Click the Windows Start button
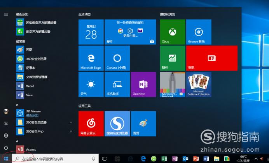The width and height of the screenshot is (269, 163). [6, 159]
